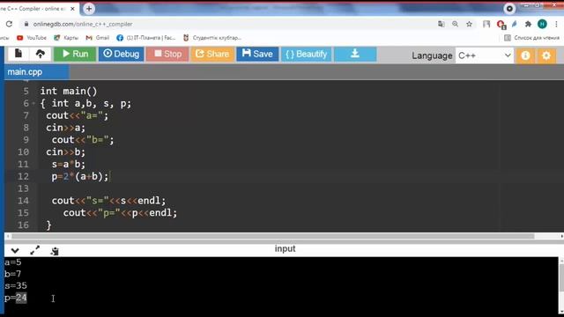This screenshot has width=564, height=317.
Task: Switch to main.cpp tab
Action: (36, 72)
